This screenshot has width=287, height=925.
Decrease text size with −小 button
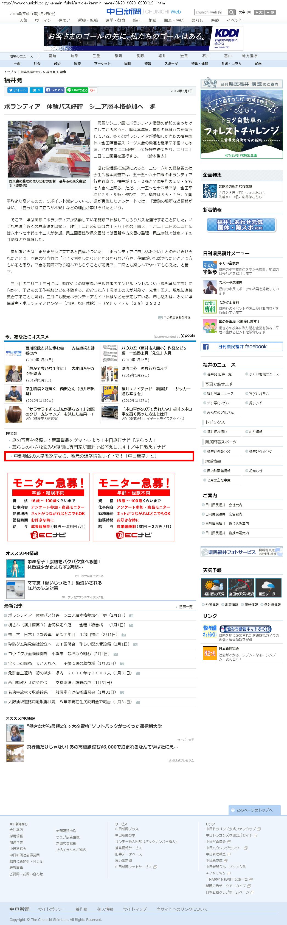click(x=271, y=12)
